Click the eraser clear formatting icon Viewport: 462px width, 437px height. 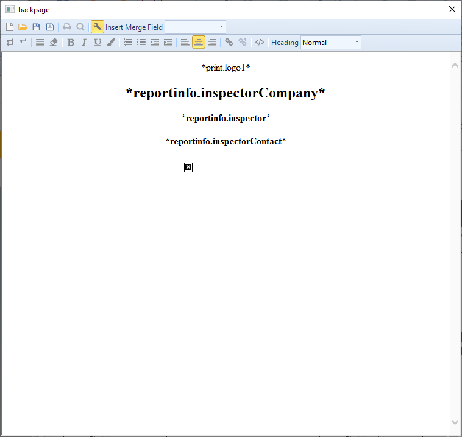coord(54,42)
